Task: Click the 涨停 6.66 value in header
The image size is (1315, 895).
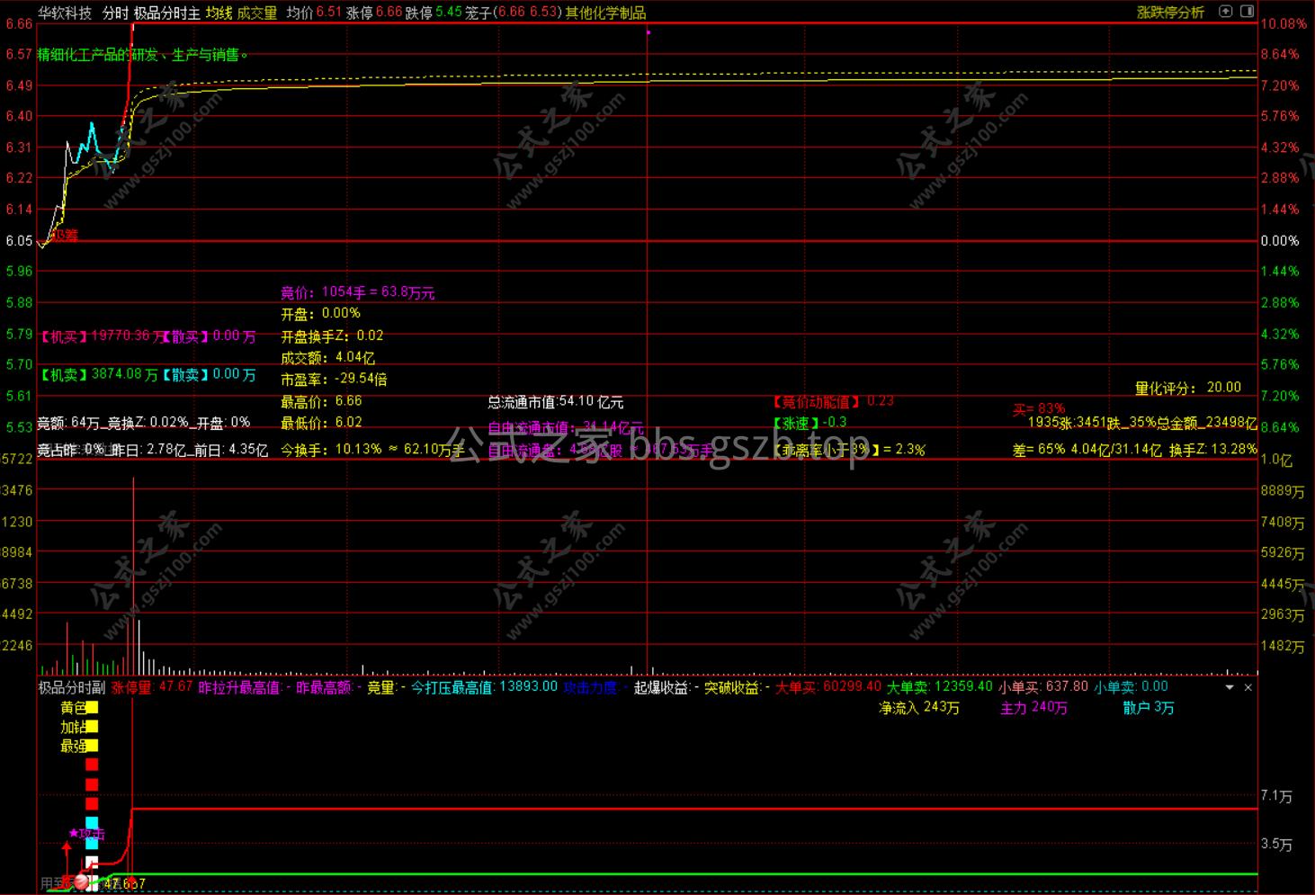Action: click(374, 13)
